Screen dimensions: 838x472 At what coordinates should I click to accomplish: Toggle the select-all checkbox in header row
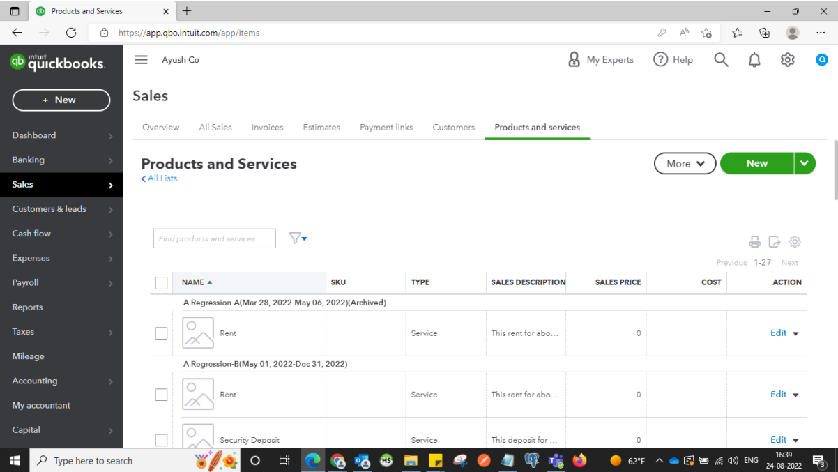[x=161, y=282]
